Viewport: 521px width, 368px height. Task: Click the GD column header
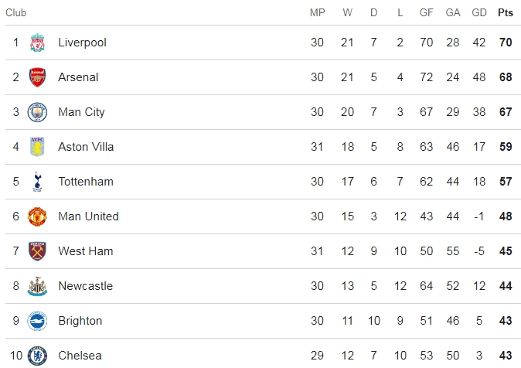(x=479, y=12)
